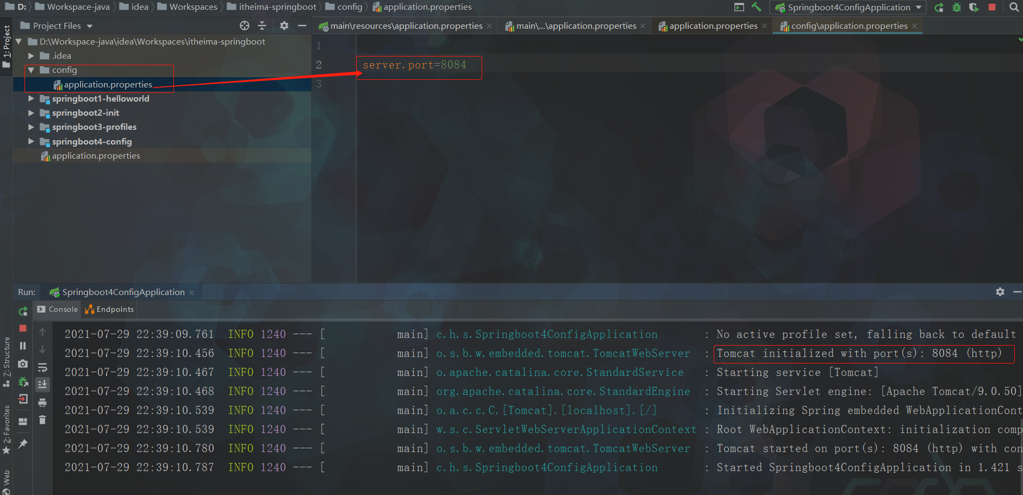1023x495 pixels.
Task: Clear all console output
Action: (x=42, y=420)
